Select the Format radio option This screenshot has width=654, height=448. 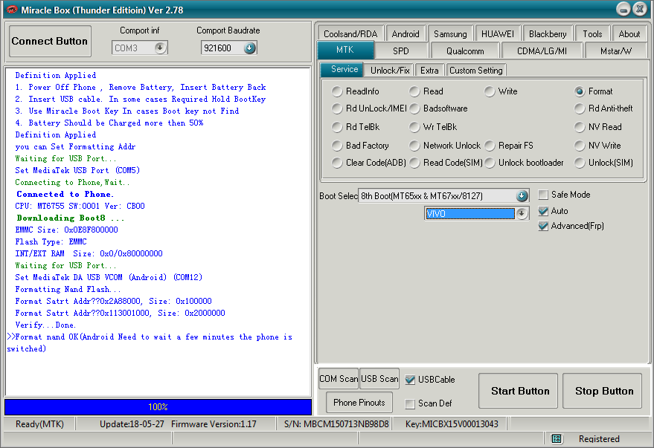click(580, 91)
